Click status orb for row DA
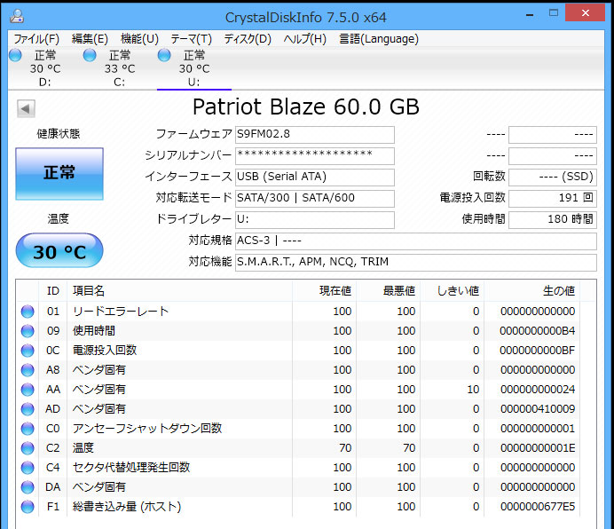This screenshot has height=529, width=614. pos(28,487)
